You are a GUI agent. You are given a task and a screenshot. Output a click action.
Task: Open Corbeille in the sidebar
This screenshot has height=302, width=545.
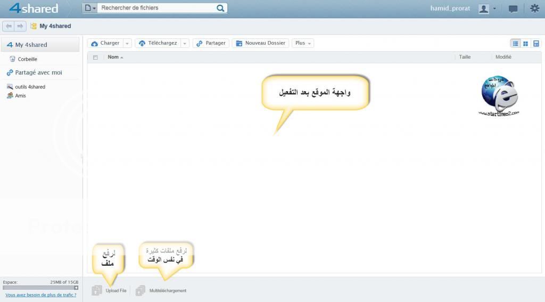(x=27, y=59)
